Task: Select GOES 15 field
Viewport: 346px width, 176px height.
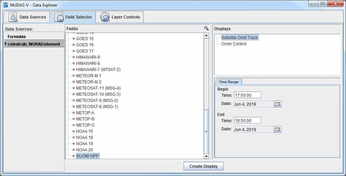Action: (85, 38)
